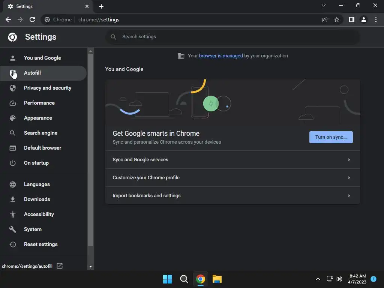Open On startup settings

(x=43, y=163)
